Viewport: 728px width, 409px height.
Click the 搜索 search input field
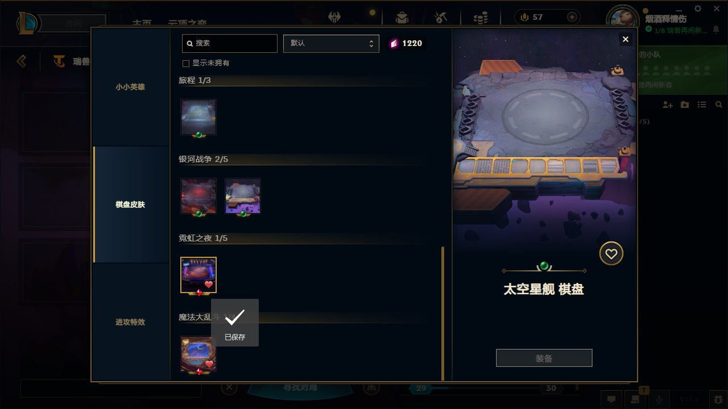click(x=230, y=43)
